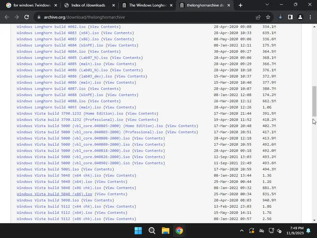Toggle the browser side panel icon
Screen dimensions: 317x238
(290, 17)
